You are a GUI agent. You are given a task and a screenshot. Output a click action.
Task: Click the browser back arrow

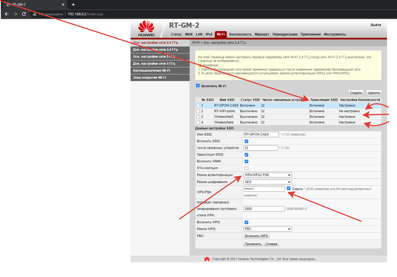tap(7, 14)
